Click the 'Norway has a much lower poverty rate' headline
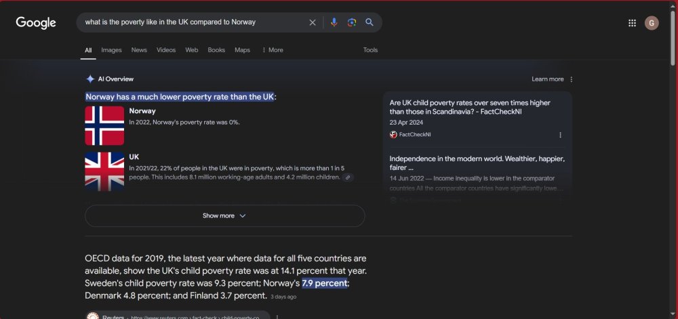 coord(180,97)
